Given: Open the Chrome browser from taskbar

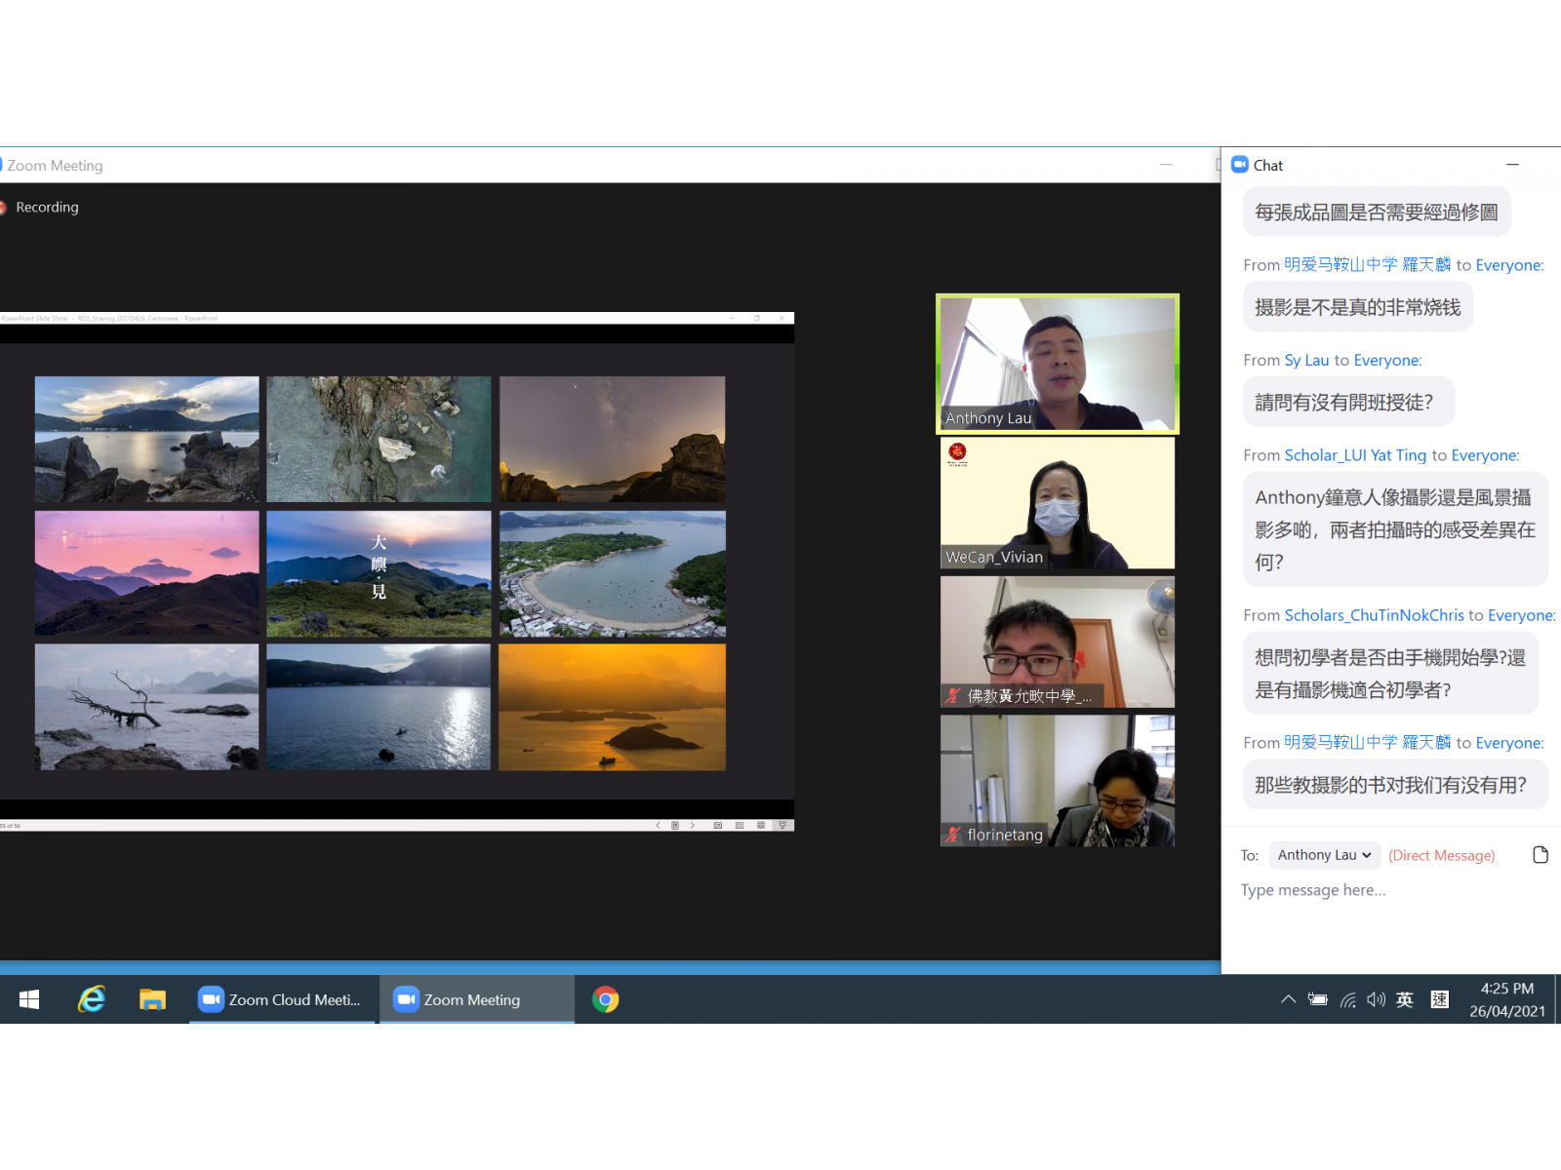Looking at the screenshot, I should (605, 999).
